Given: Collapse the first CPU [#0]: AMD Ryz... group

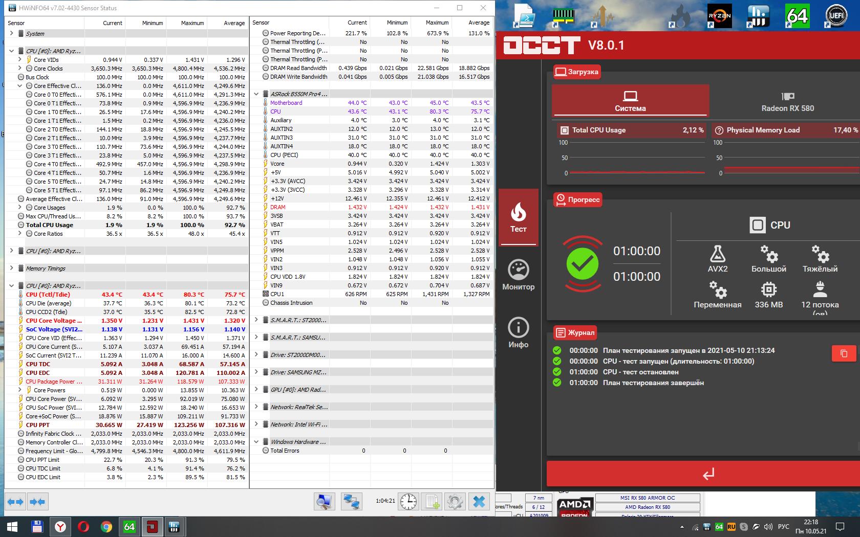Looking at the screenshot, I should [11, 51].
